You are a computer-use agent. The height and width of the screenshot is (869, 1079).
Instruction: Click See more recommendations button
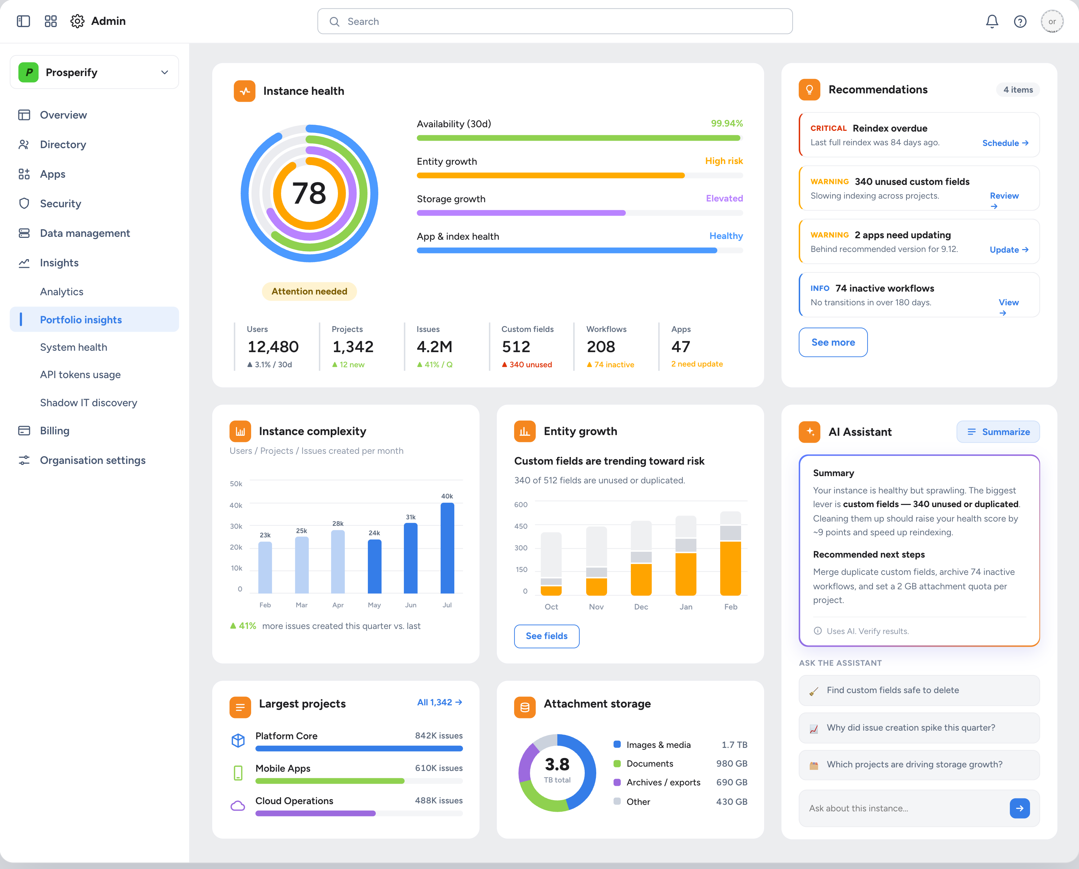click(833, 342)
